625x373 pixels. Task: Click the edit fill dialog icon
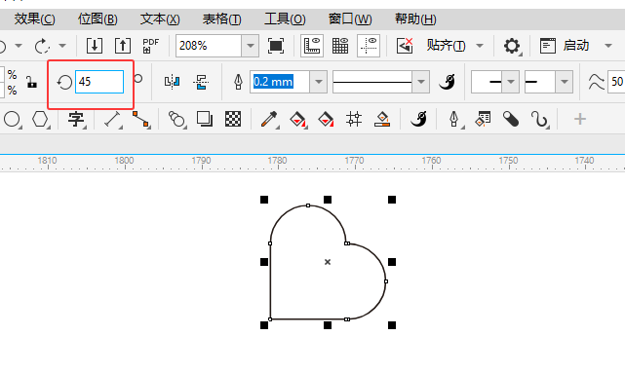click(483, 119)
